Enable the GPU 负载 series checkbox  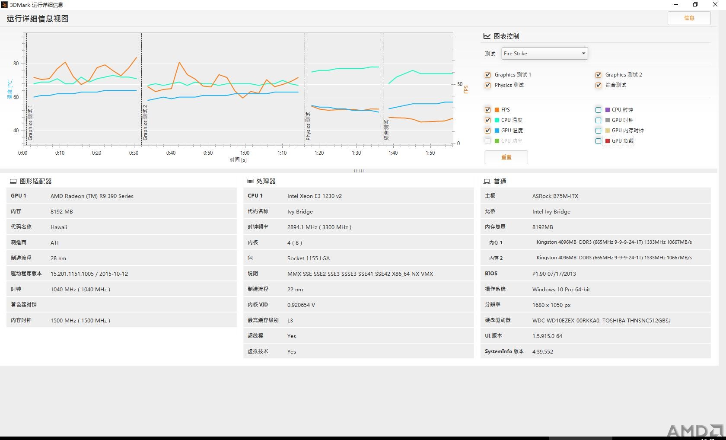pyautogui.click(x=598, y=141)
